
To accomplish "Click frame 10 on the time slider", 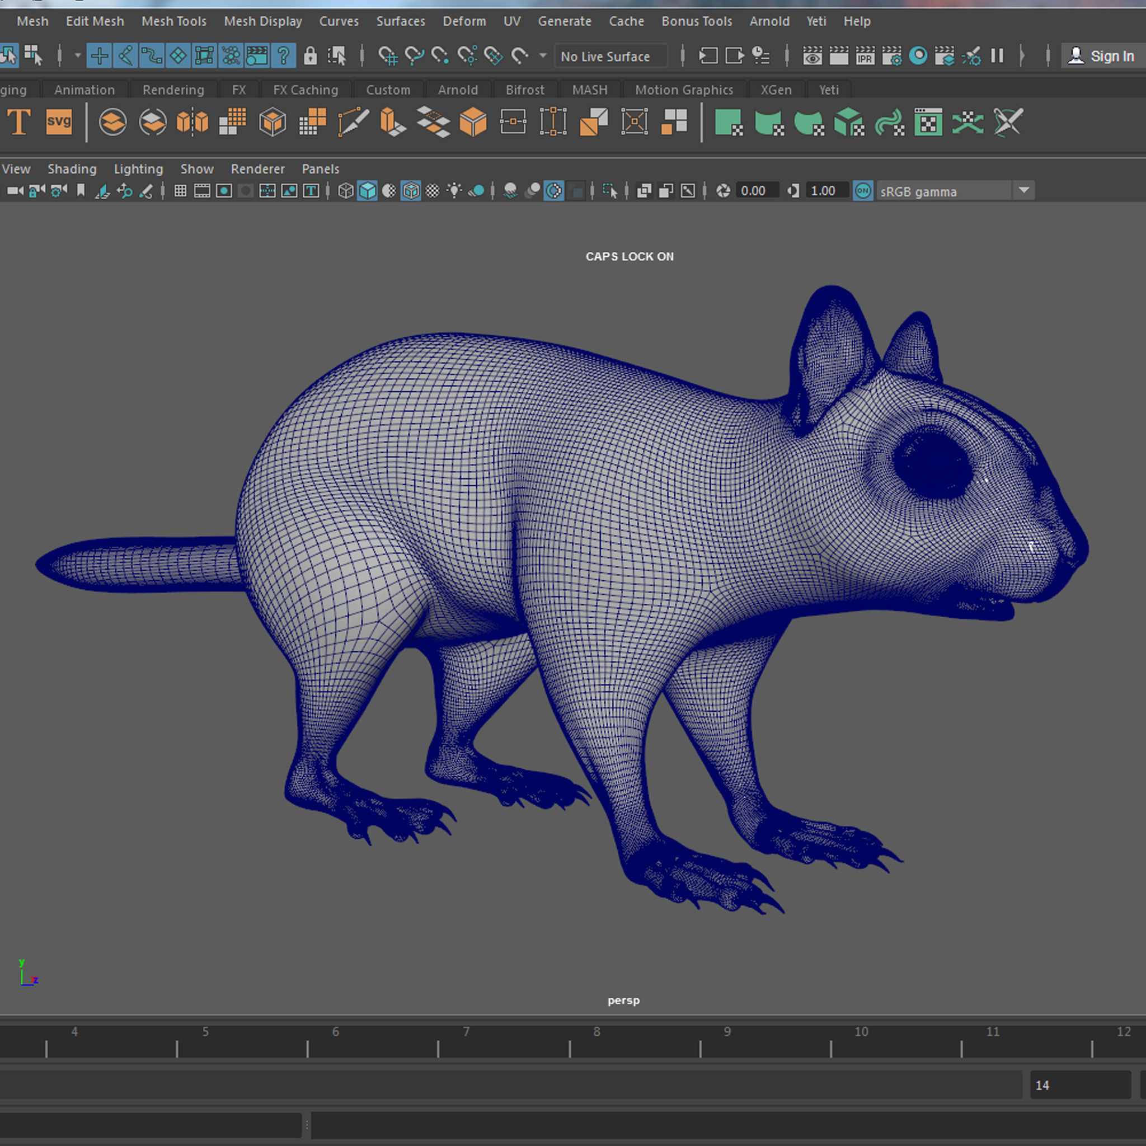I will (861, 1031).
